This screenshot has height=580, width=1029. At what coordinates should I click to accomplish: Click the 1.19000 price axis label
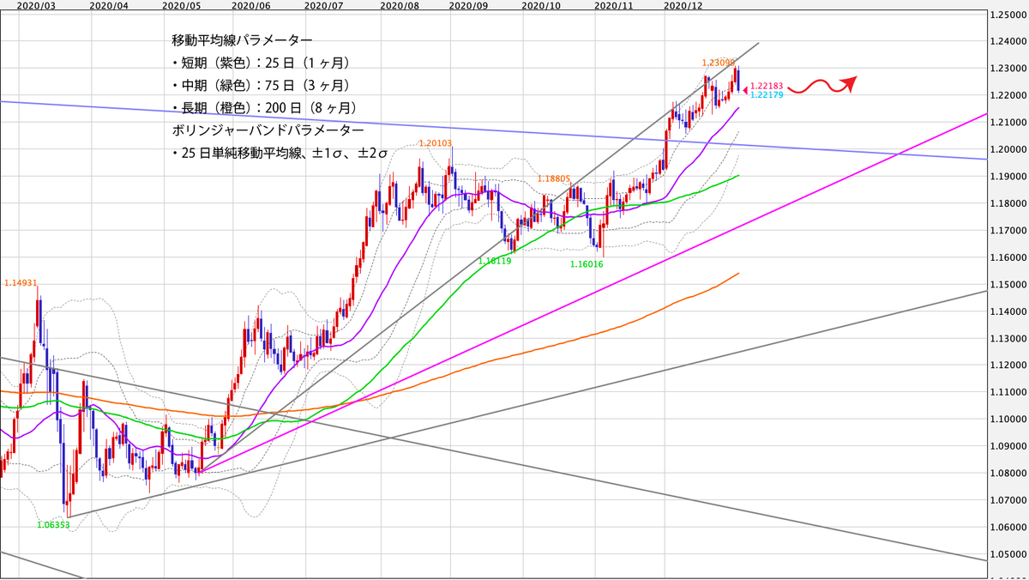coord(1008,177)
